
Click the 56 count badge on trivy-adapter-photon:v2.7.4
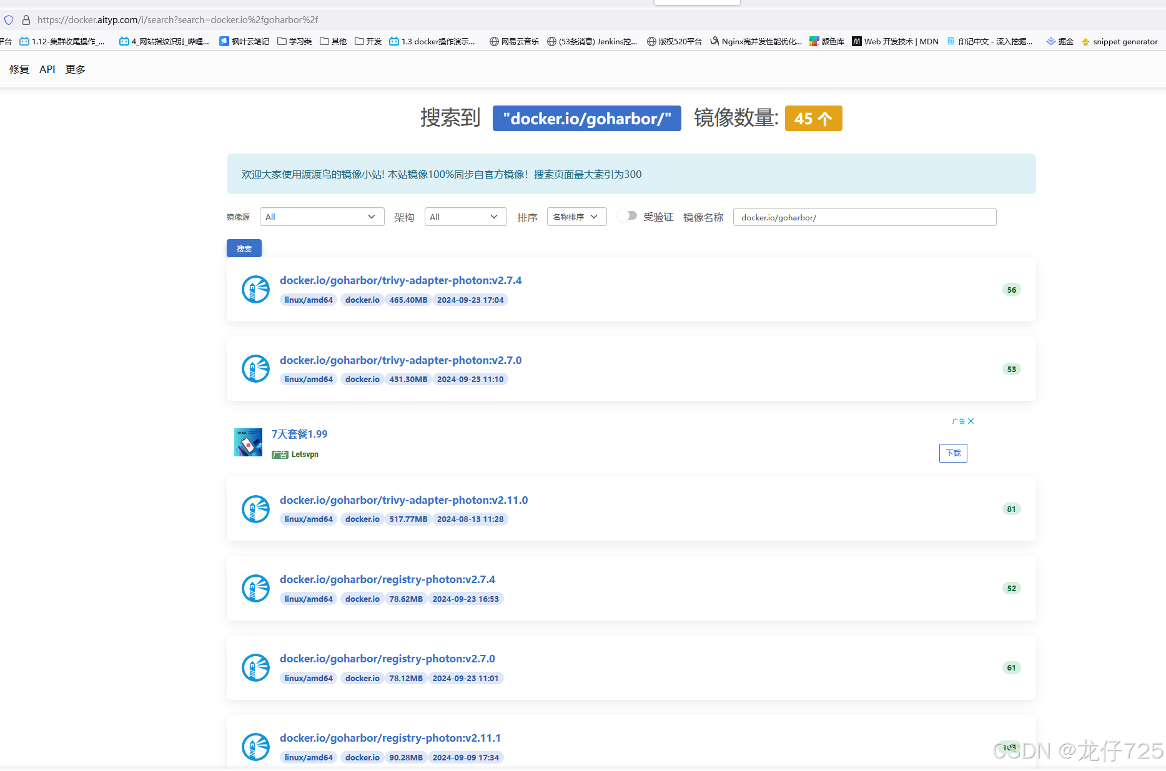pos(1012,290)
